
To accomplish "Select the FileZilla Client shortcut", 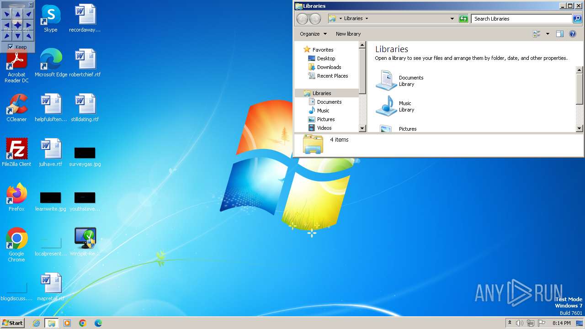I will coord(16,153).
